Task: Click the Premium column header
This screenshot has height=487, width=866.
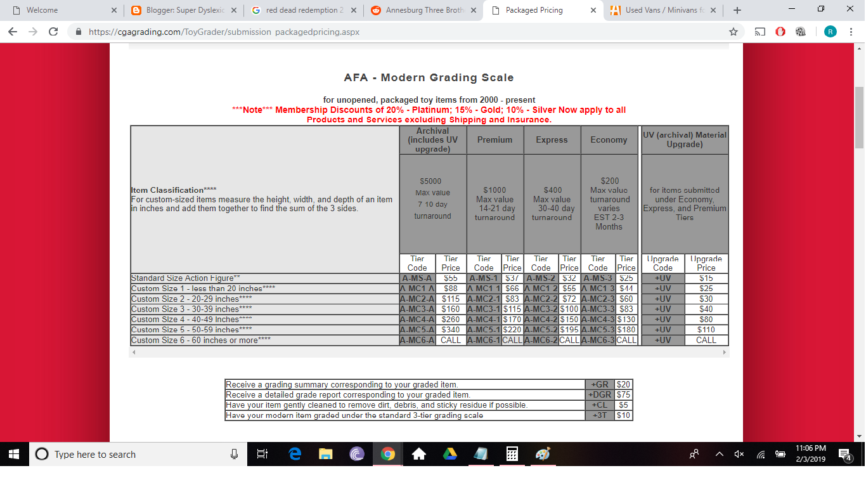Action: click(x=495, y=140)
